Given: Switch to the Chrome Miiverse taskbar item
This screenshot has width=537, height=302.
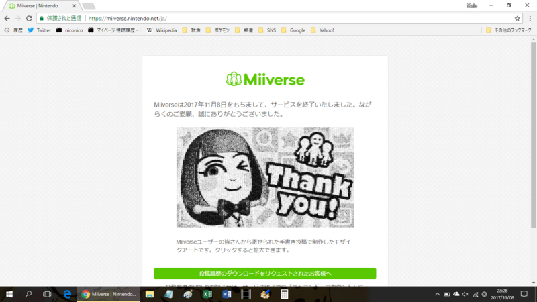Looking at the screenshot, I should click(109, 294).
